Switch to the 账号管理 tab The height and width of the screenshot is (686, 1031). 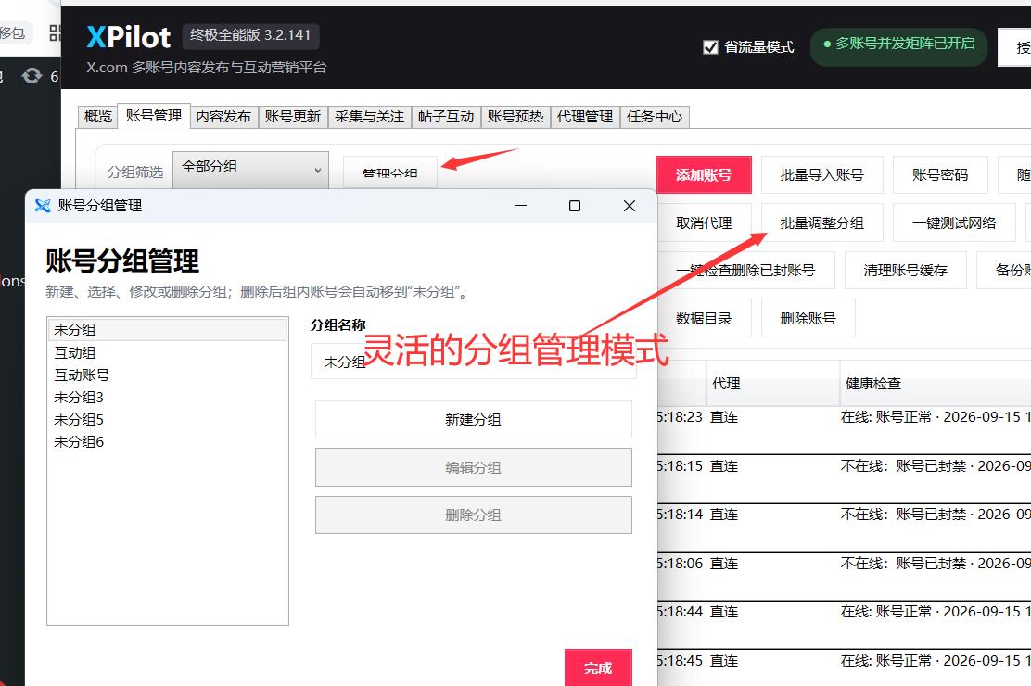[x=154, y=116]
